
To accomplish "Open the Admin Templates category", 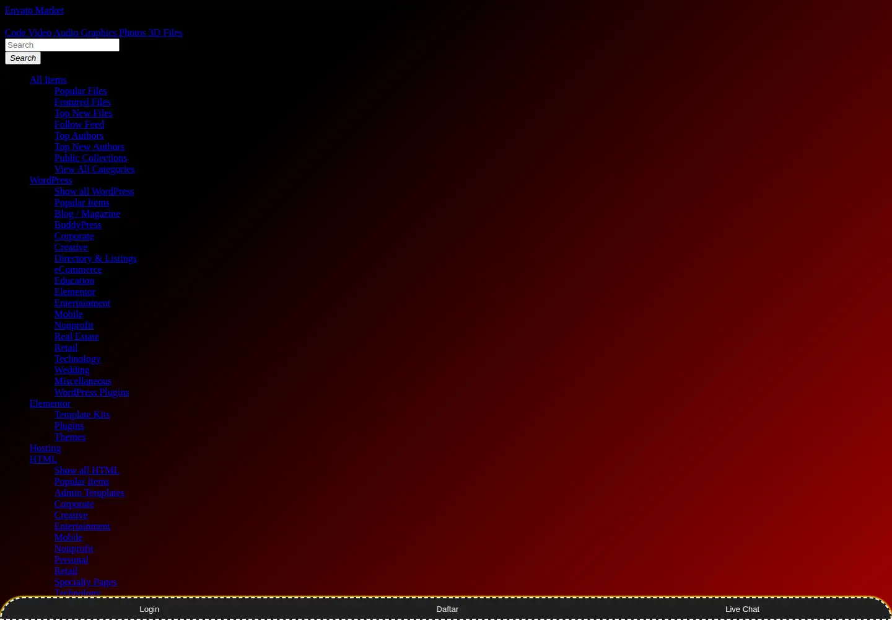I will [x=89, y=493].
